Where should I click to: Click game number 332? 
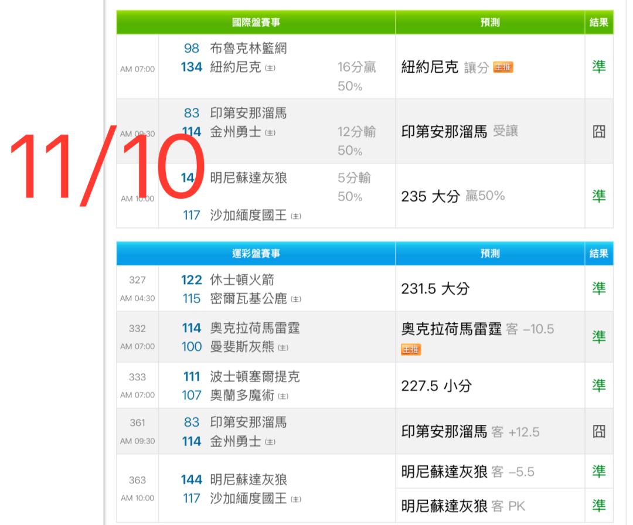point(137,329)
